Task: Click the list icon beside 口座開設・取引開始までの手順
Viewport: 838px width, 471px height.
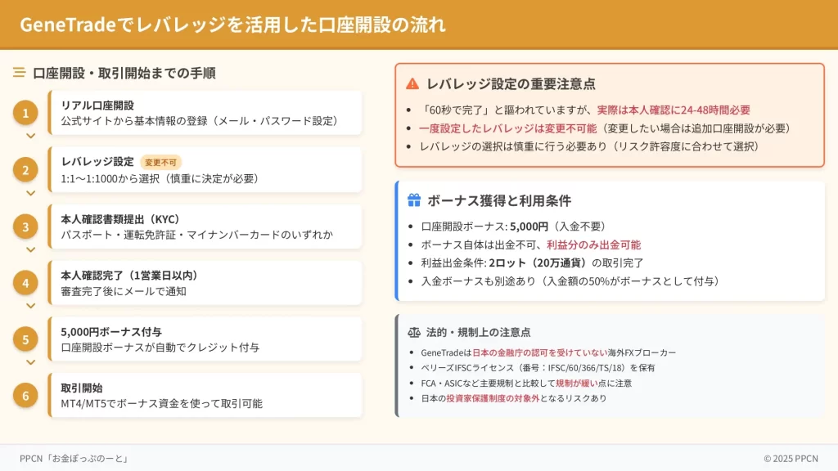Action: tap(20, 72)
